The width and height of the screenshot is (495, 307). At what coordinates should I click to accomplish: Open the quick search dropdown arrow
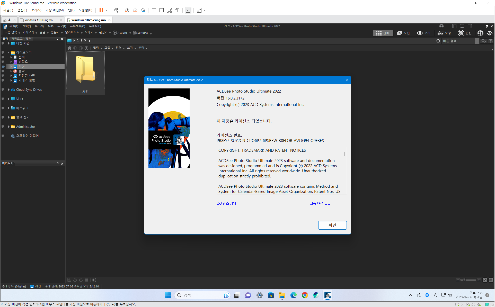477,41
